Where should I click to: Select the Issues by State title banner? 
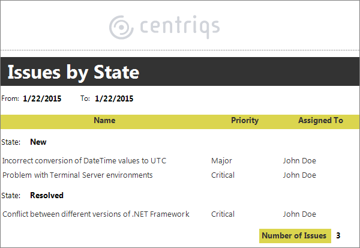(x=180, y=71)
